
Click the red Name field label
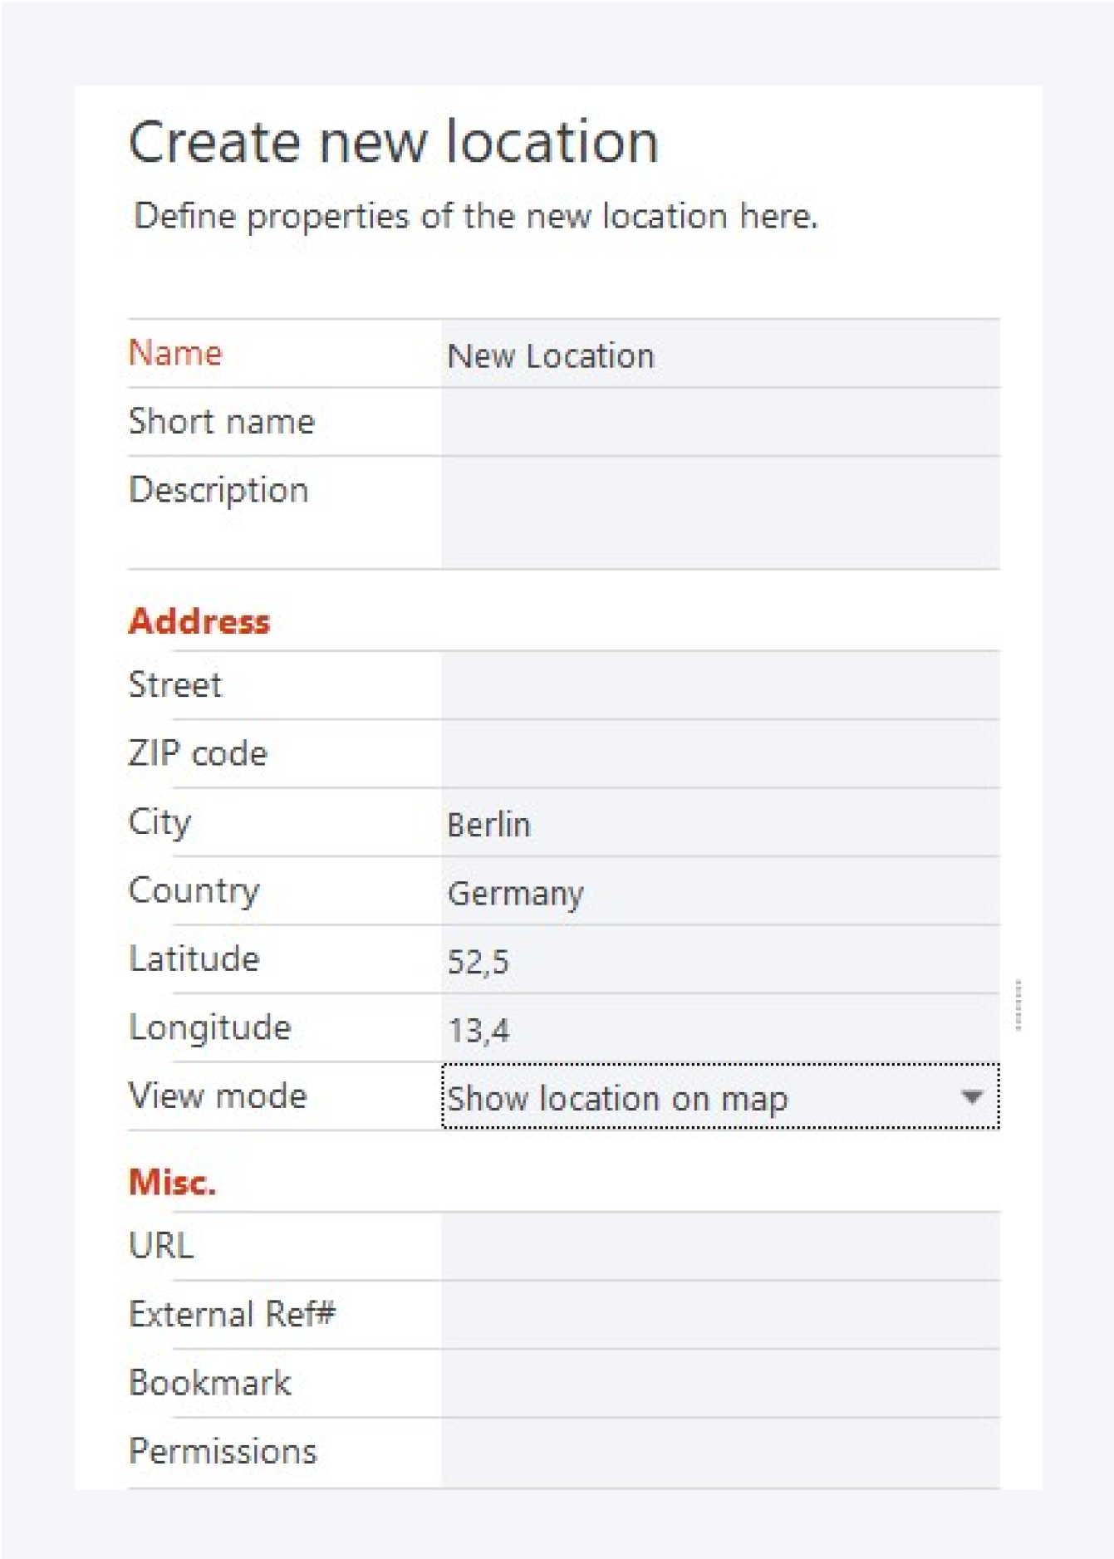(x=175, y=354)
